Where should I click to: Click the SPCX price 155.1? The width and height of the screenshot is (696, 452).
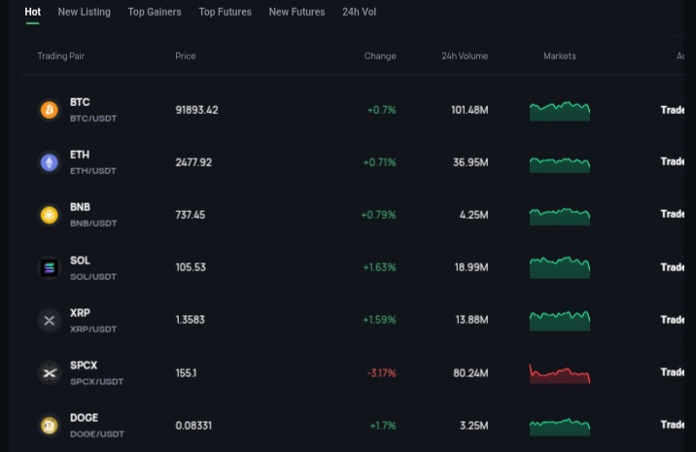(x=186, y=373)
